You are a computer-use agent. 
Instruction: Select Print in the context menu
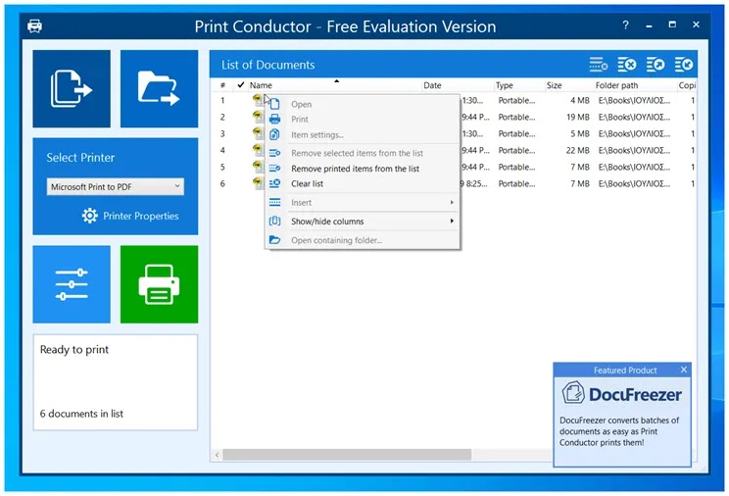pos(300,120)
